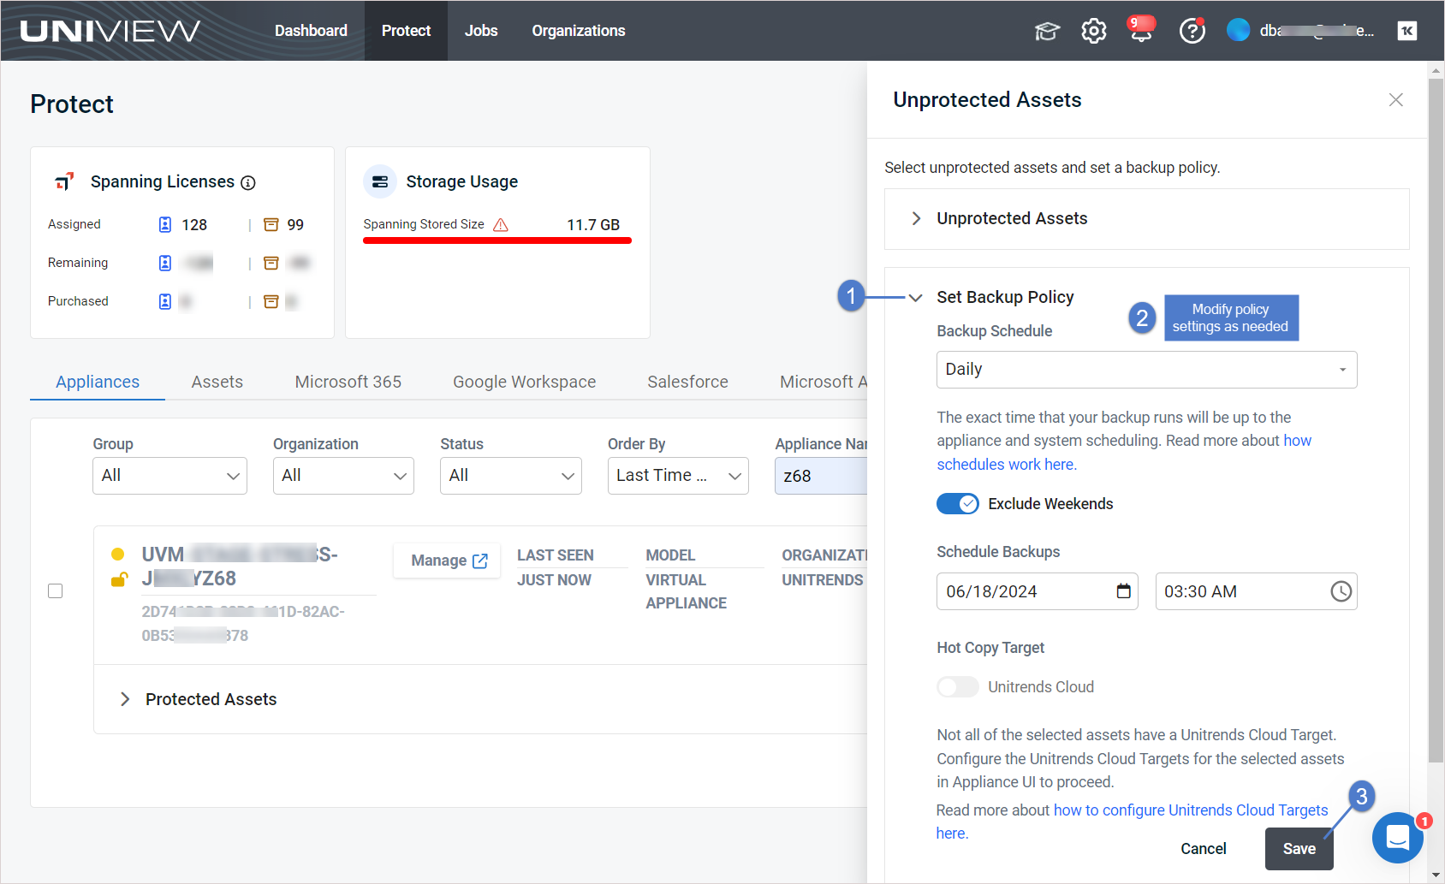Click the schedule time field 03:30 AM
1445x884 pixels.
click(x=1256, y=591)
